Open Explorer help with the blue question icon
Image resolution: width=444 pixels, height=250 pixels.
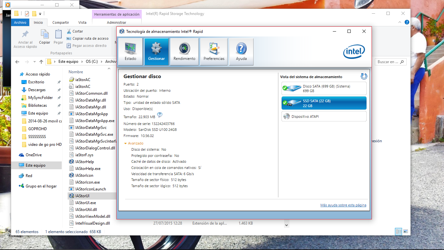coord(407,22)
